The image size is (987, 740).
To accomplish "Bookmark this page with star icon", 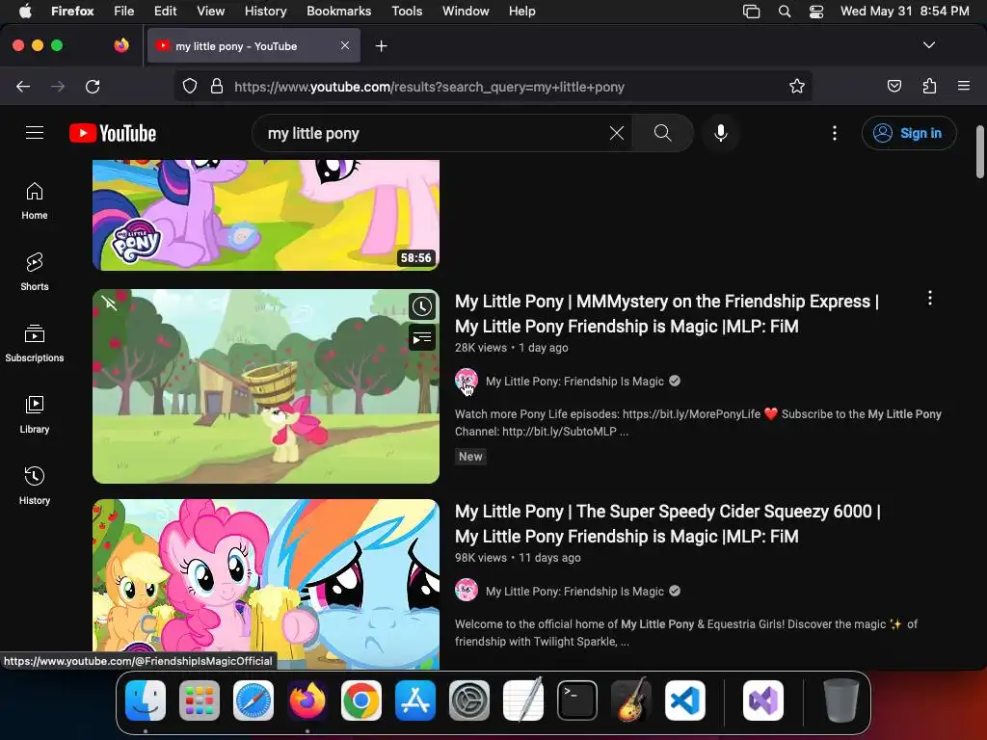I will [x=797, y=87].
